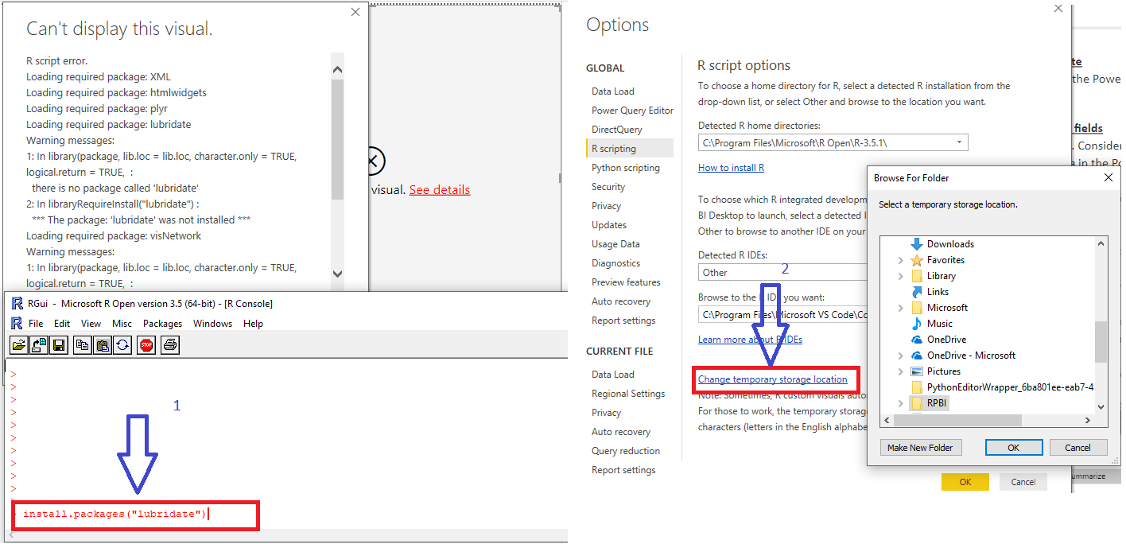Open Preview features options section

tap(626, 282)
